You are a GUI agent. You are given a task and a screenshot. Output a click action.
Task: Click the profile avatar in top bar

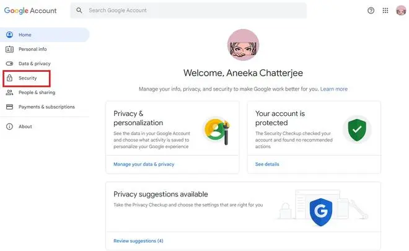pyautogui.click(x=400, y=11)
